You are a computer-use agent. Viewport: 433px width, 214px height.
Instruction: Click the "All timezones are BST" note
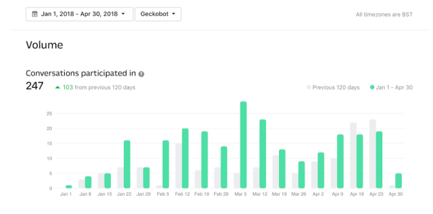click(x=384, y=15)
